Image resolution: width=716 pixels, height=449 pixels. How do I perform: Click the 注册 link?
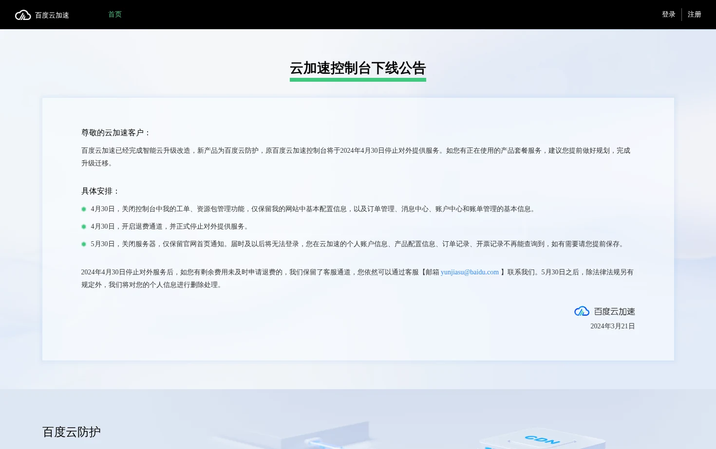click(x=694, y=15)
